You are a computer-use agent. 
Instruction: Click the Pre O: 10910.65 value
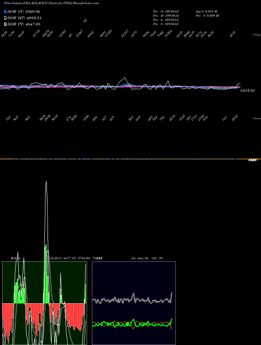point(166,11)
